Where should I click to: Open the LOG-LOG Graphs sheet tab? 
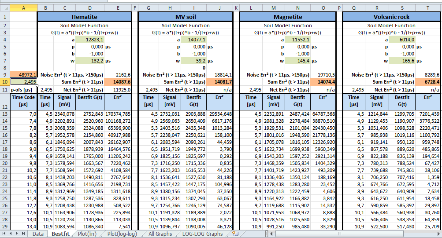[202, 234]
